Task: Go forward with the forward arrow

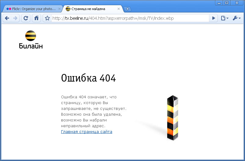Action: 15,18
